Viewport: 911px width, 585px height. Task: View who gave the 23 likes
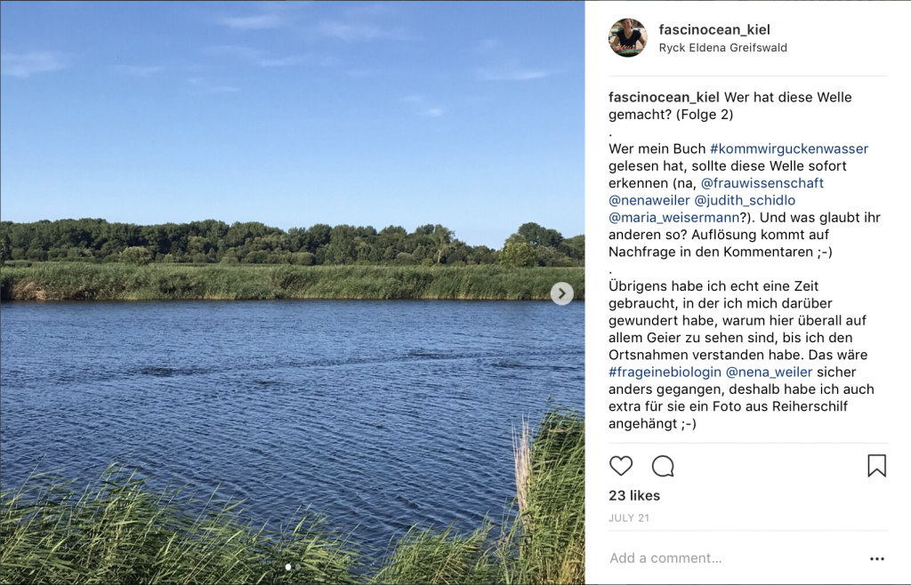[x=634, y=495]
